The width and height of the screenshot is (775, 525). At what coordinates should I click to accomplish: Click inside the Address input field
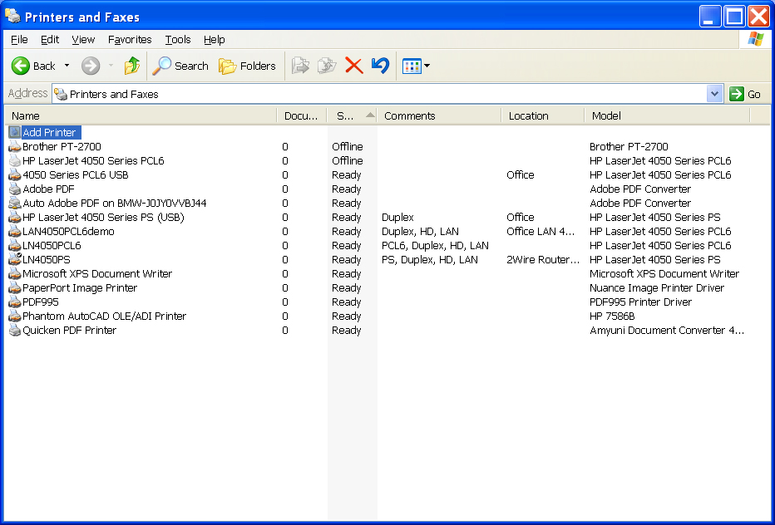383,94
